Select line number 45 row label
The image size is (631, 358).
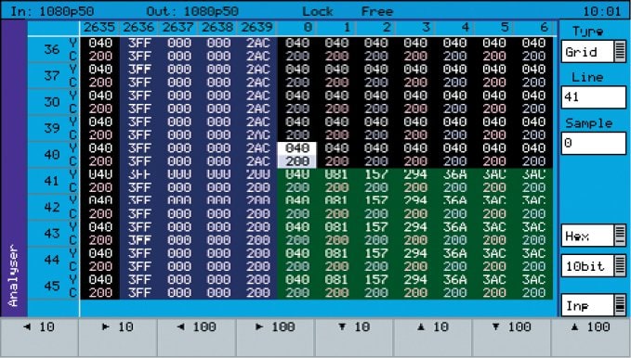(52, 286)
